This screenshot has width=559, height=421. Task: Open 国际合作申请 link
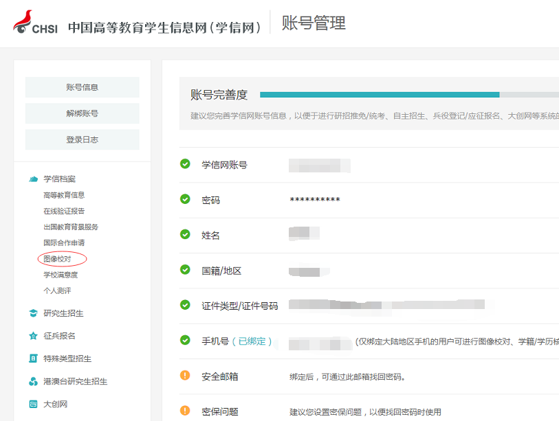click(x=64, y=243)
